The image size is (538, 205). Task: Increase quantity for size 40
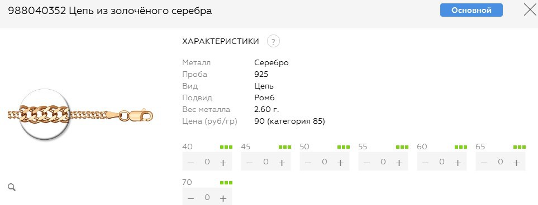click(223, 163)
